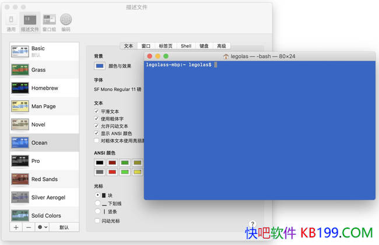Select the 下划线 cursor radio button

(x=97, y=204)
